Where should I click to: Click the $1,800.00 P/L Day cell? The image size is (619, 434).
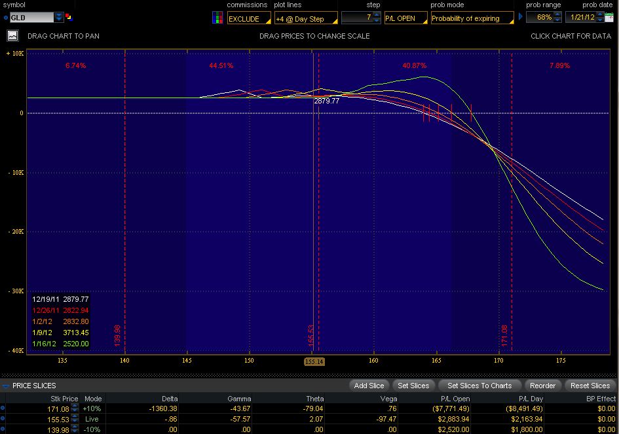527,429
